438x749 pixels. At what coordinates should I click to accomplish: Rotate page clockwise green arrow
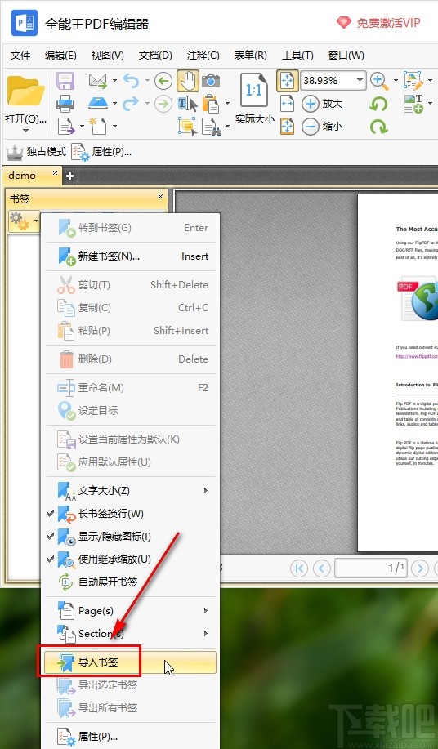pos(379,127)
